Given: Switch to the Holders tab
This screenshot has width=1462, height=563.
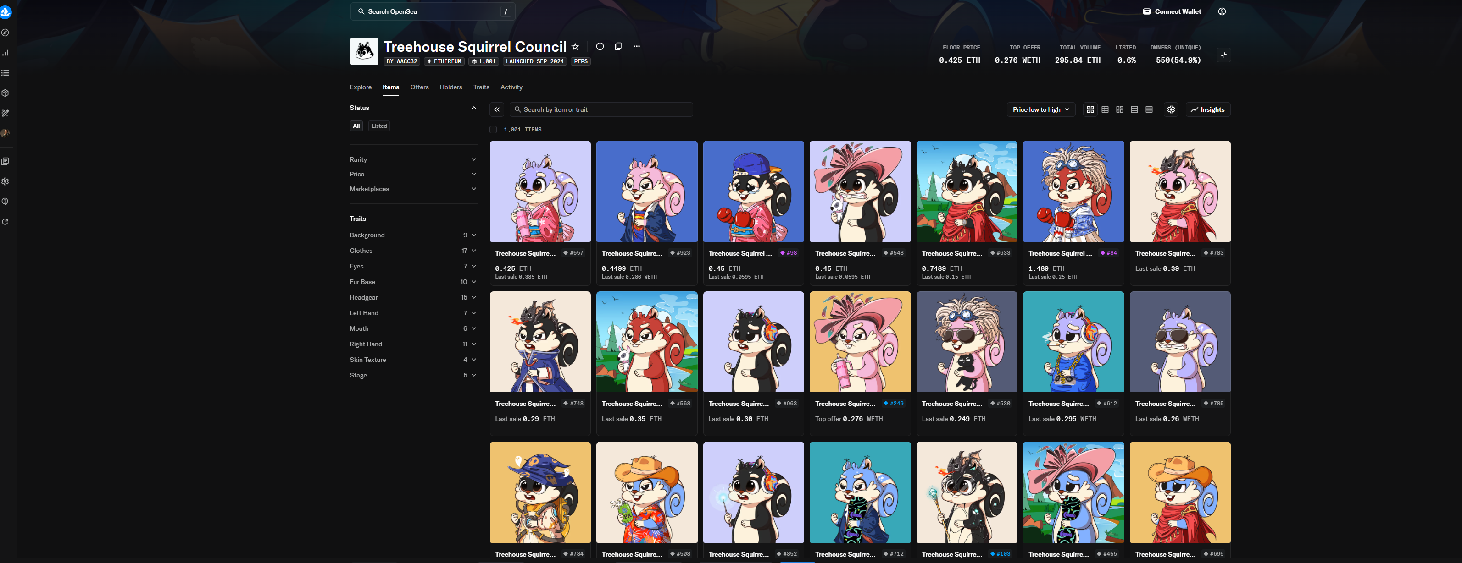Looking at the screenshot, I should pyautogui.click(x=450, y=87).
